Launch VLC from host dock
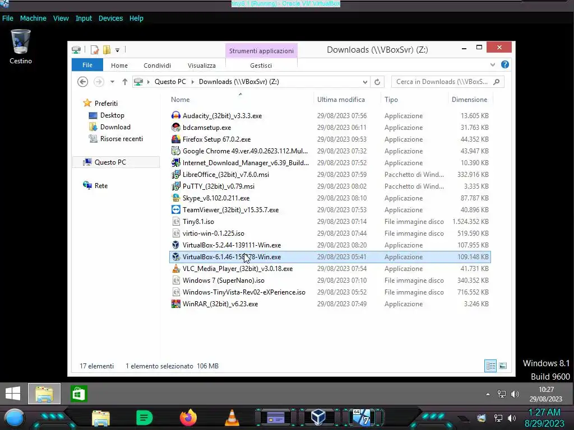Screen dimensions: 574x430 (232, 418)
